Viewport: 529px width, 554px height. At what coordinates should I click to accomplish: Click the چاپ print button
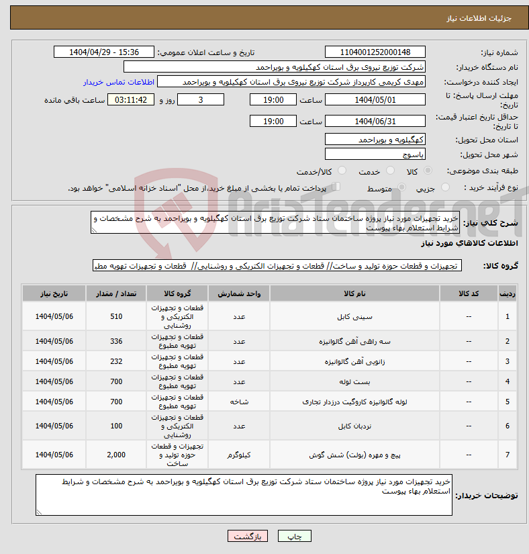(295, 536)
